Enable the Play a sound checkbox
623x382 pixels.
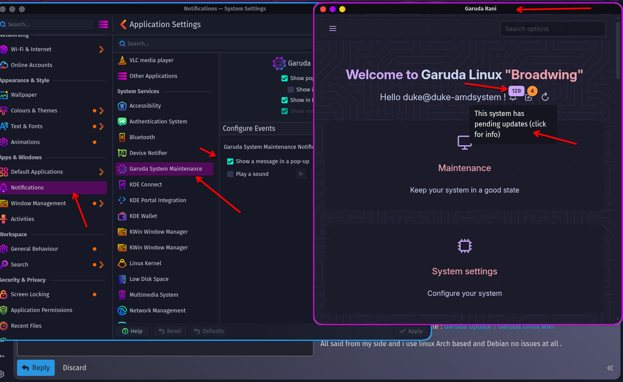230,174
